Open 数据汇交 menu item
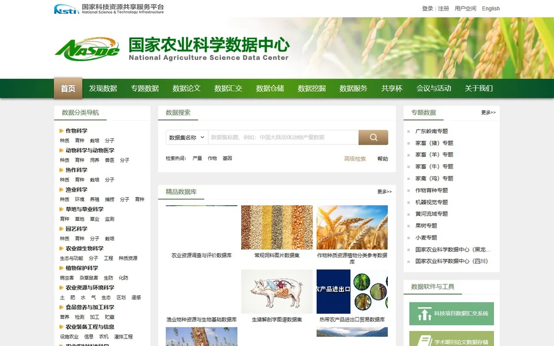This screenshot has height=346, width=554. coord(229,88)
